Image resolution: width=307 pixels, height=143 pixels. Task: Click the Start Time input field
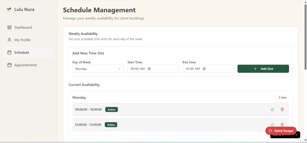(x=153, y=69)
